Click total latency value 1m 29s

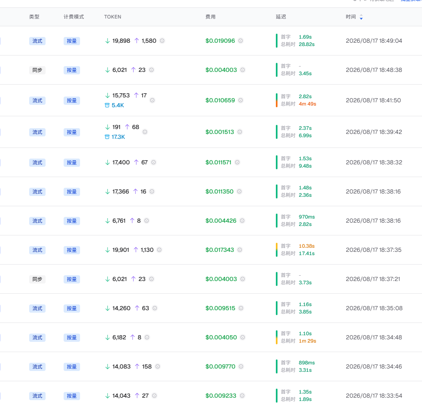point(307,341)
